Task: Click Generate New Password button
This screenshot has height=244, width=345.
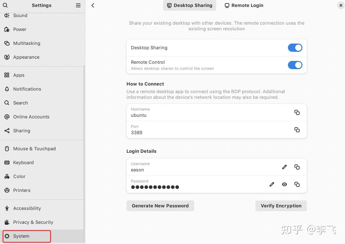Action: pyautogui.click(x=160, y=206)
